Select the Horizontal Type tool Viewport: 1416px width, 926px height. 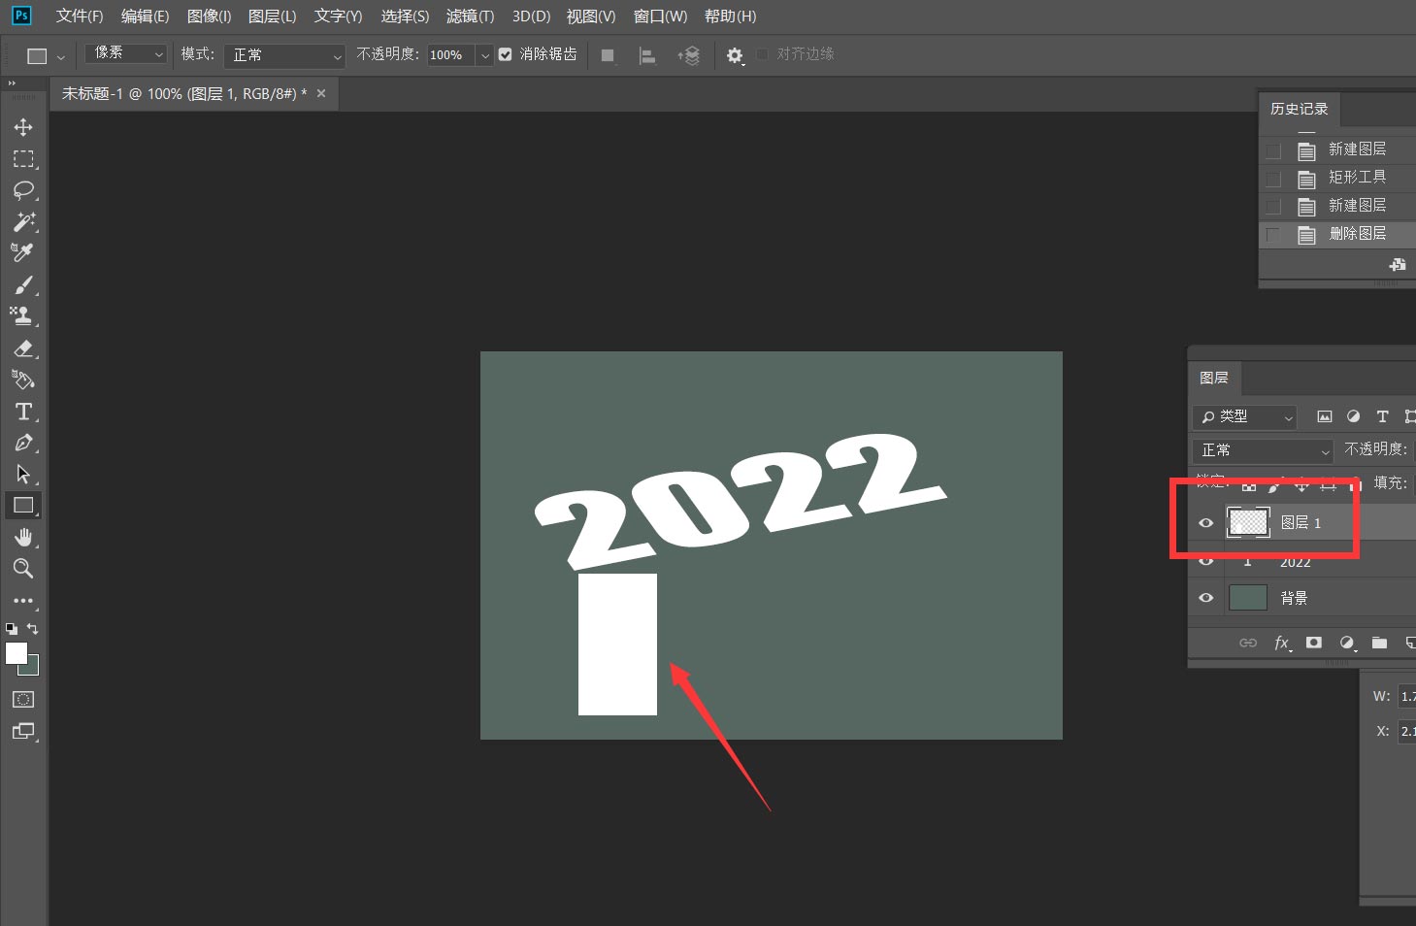(x=23, y=412)
